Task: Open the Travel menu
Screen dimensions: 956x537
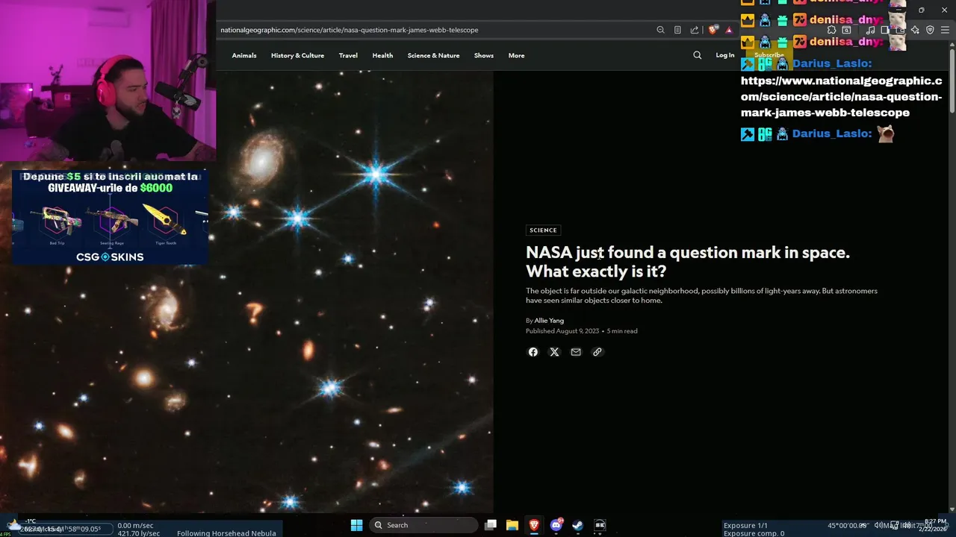Action: tap(348, 55)
